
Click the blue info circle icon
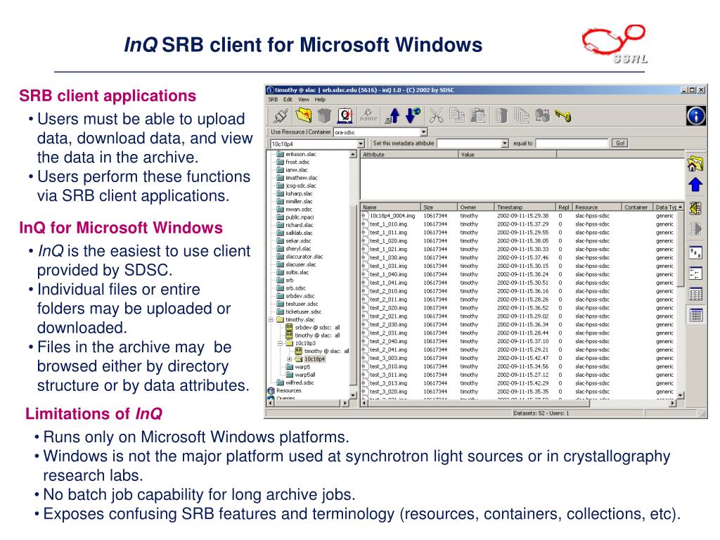coord(695,116)
